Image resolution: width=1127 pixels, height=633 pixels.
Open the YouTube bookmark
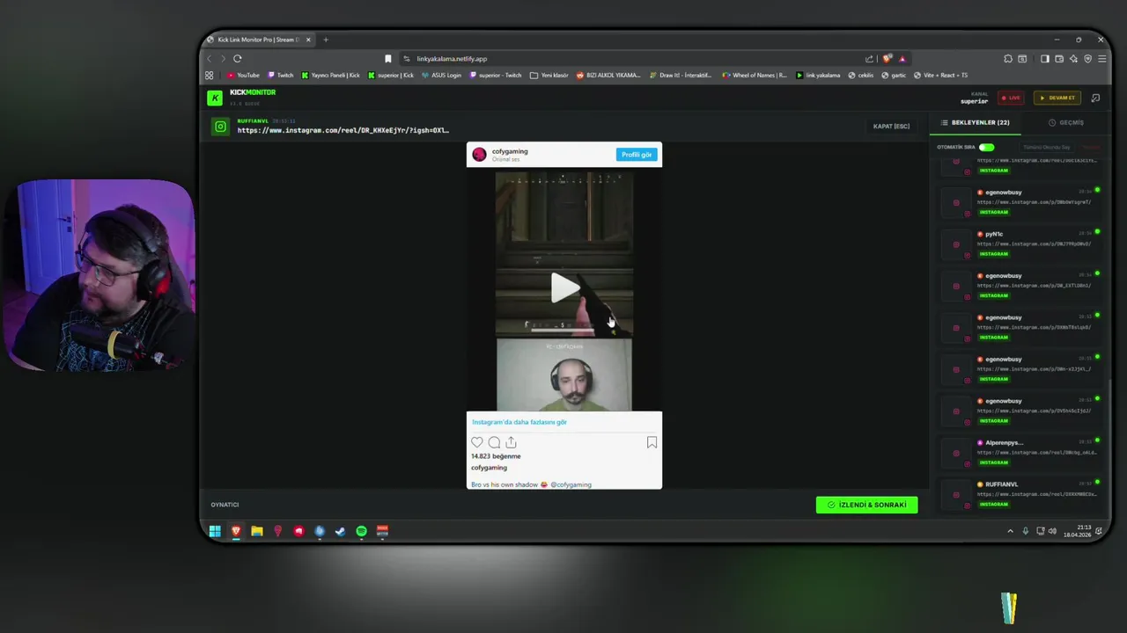click(x=244, y=76)
